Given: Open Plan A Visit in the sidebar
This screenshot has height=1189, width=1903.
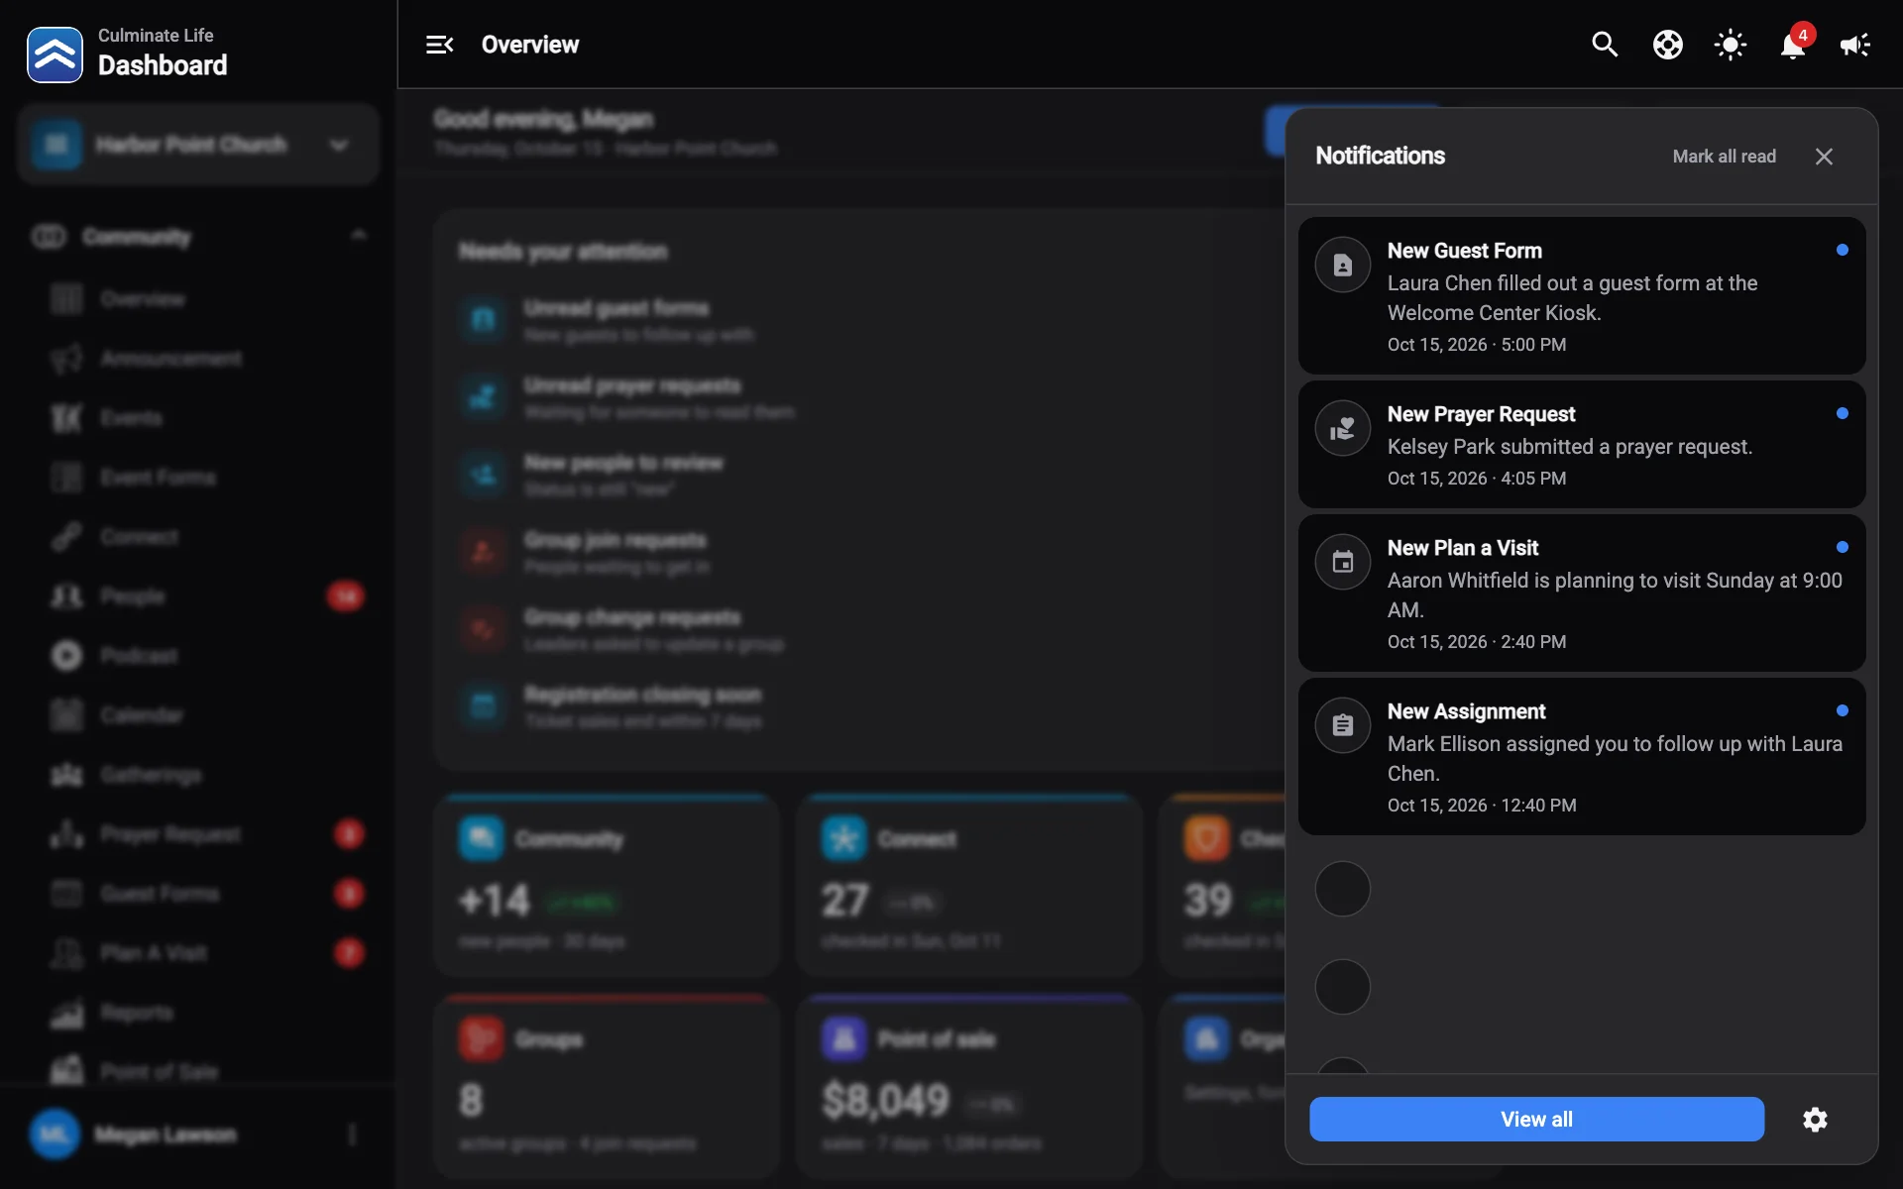Looking at the screenshot, I should click(198, 952).
